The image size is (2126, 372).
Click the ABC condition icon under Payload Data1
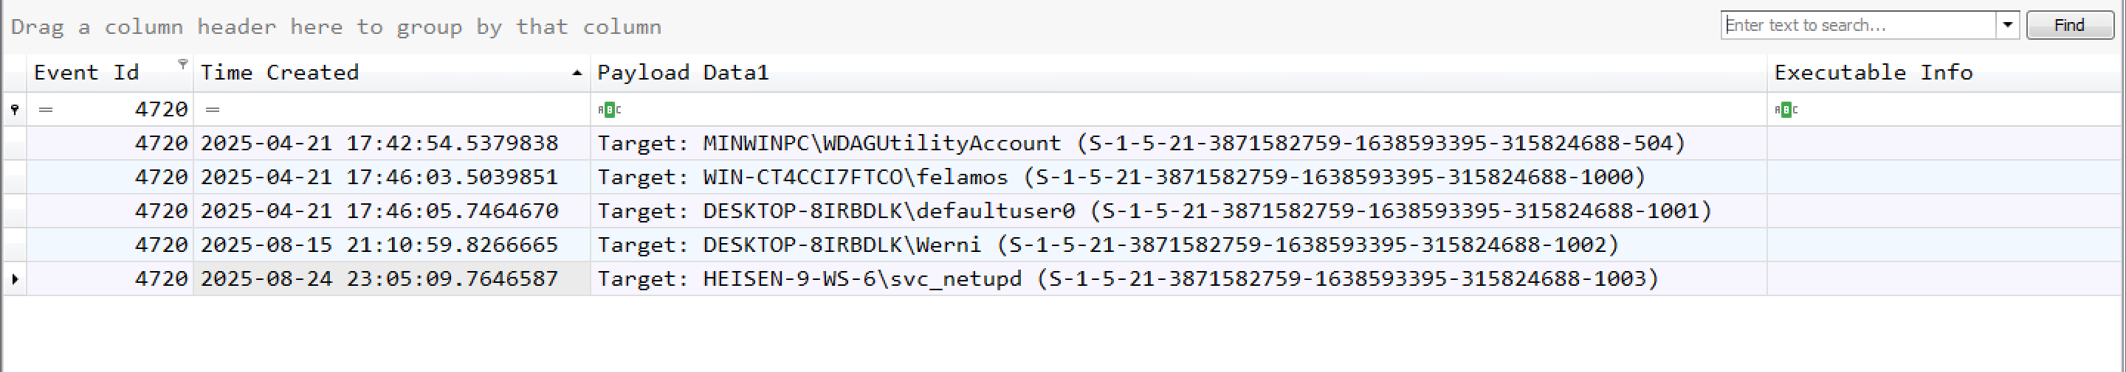click(x=608, y=110)
